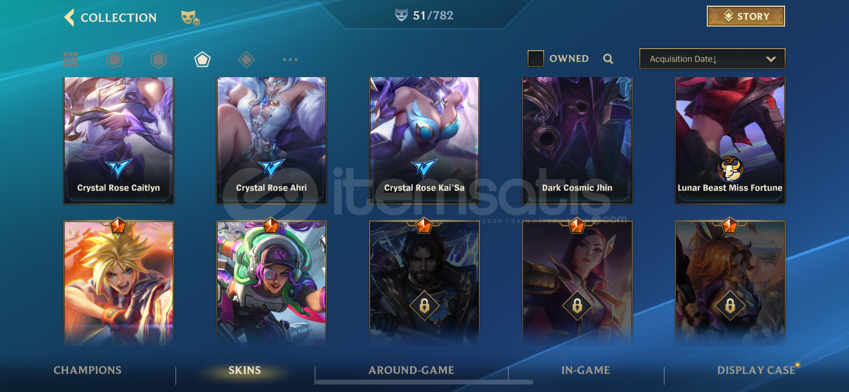Filter skins by the hexagon rarity icon
Viewport: 849px width, 392px height.
(158, 60)
